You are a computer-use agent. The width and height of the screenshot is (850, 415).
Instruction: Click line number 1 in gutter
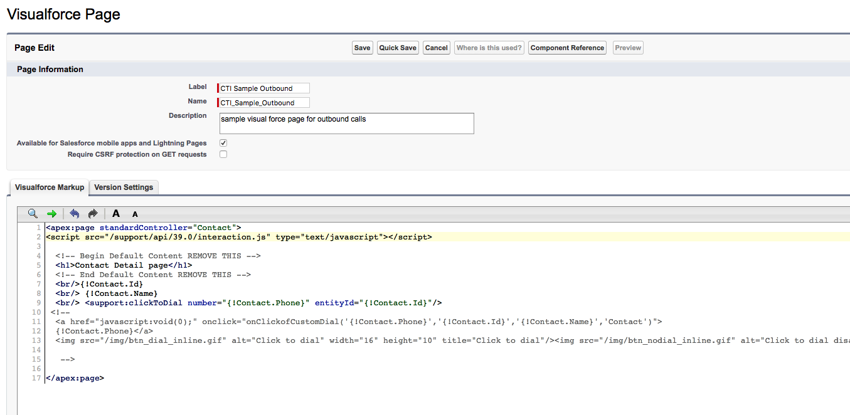coord(39,228)
